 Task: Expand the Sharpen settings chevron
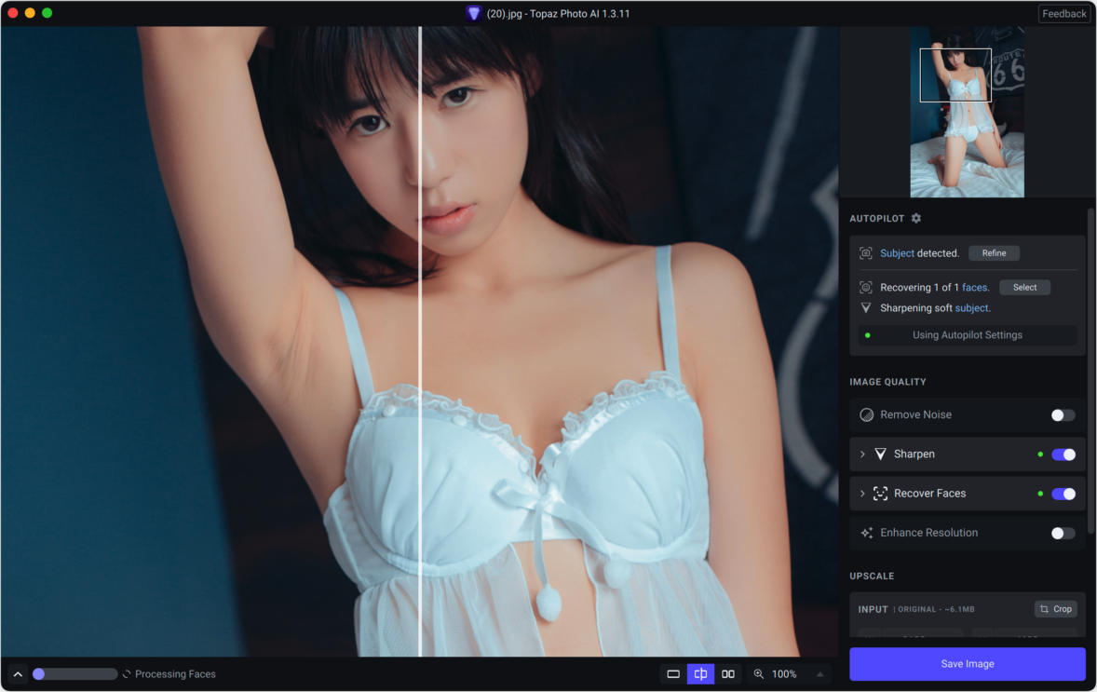coord(862,455)
